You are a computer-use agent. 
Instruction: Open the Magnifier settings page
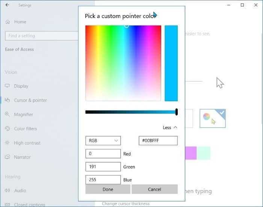tap(23, 114)
